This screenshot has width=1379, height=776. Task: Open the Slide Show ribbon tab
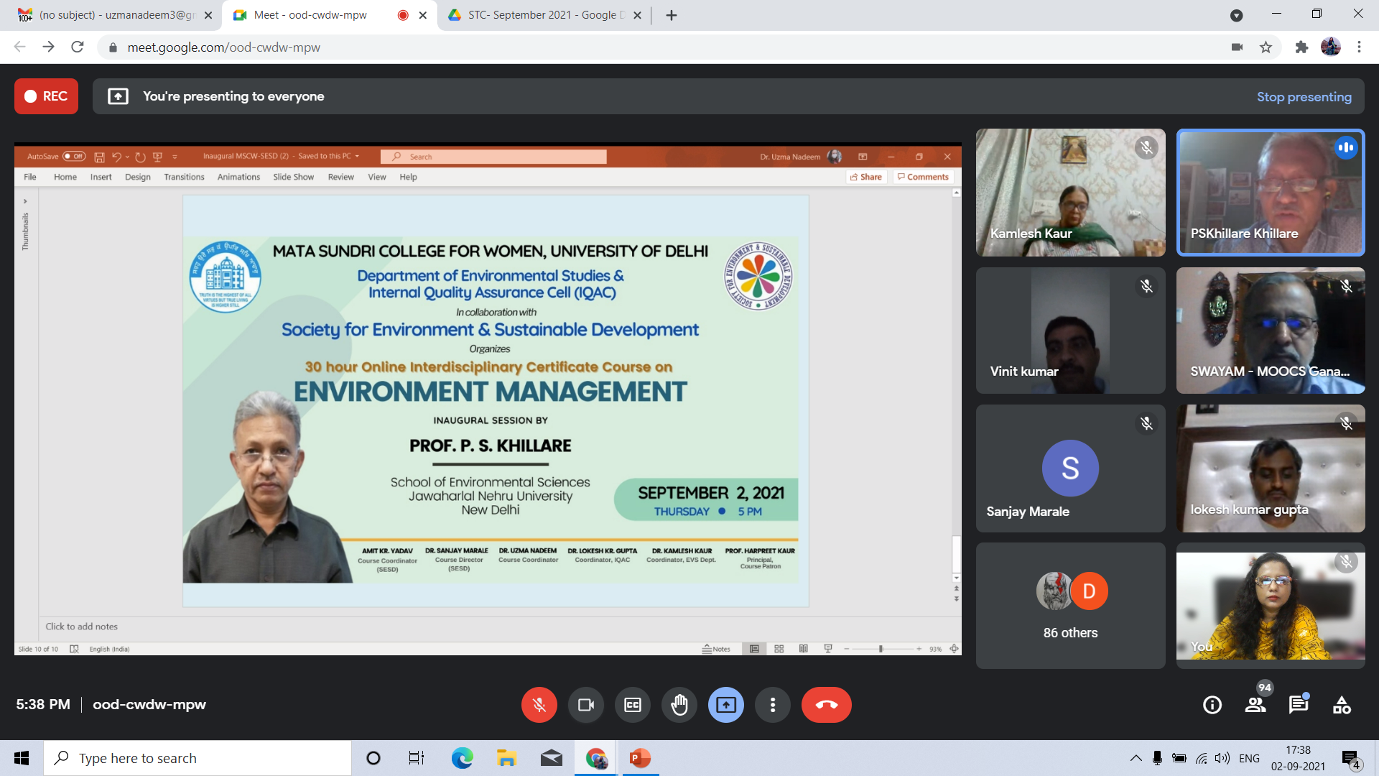pos(293,177)
